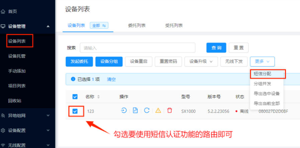This screenshot has height=148, width=300.
Task: Click the sort arrows beside 名称 column
Action: tap(98, 97)
